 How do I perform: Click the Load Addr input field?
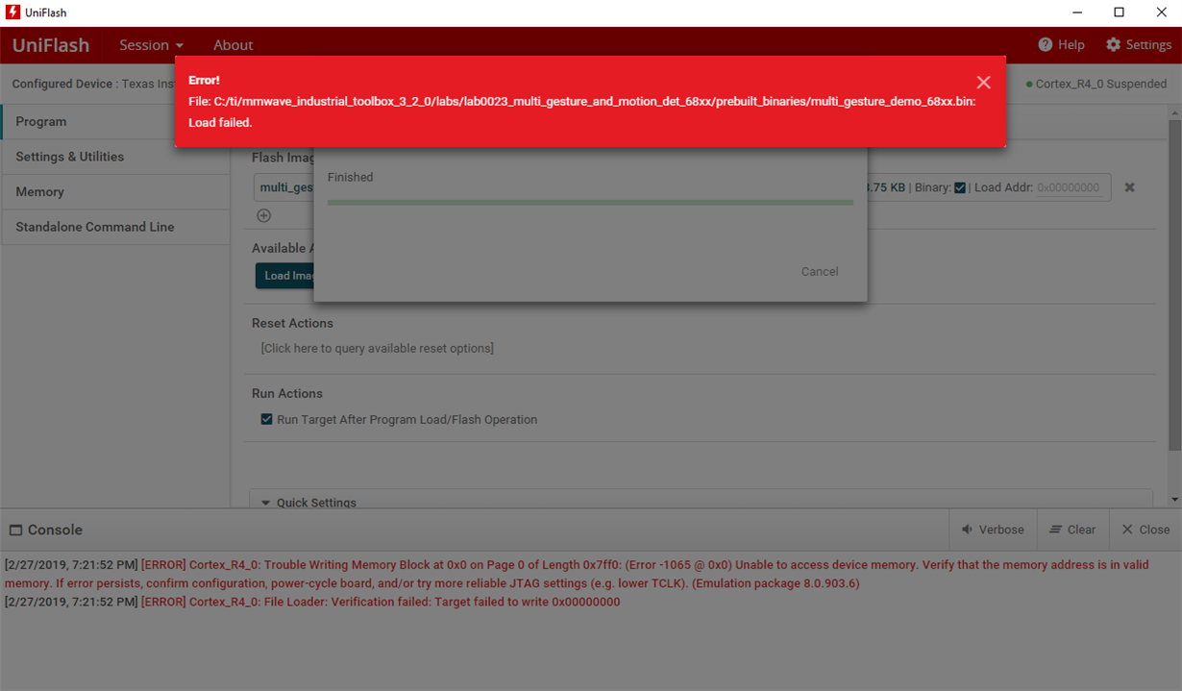[1071, 187]
